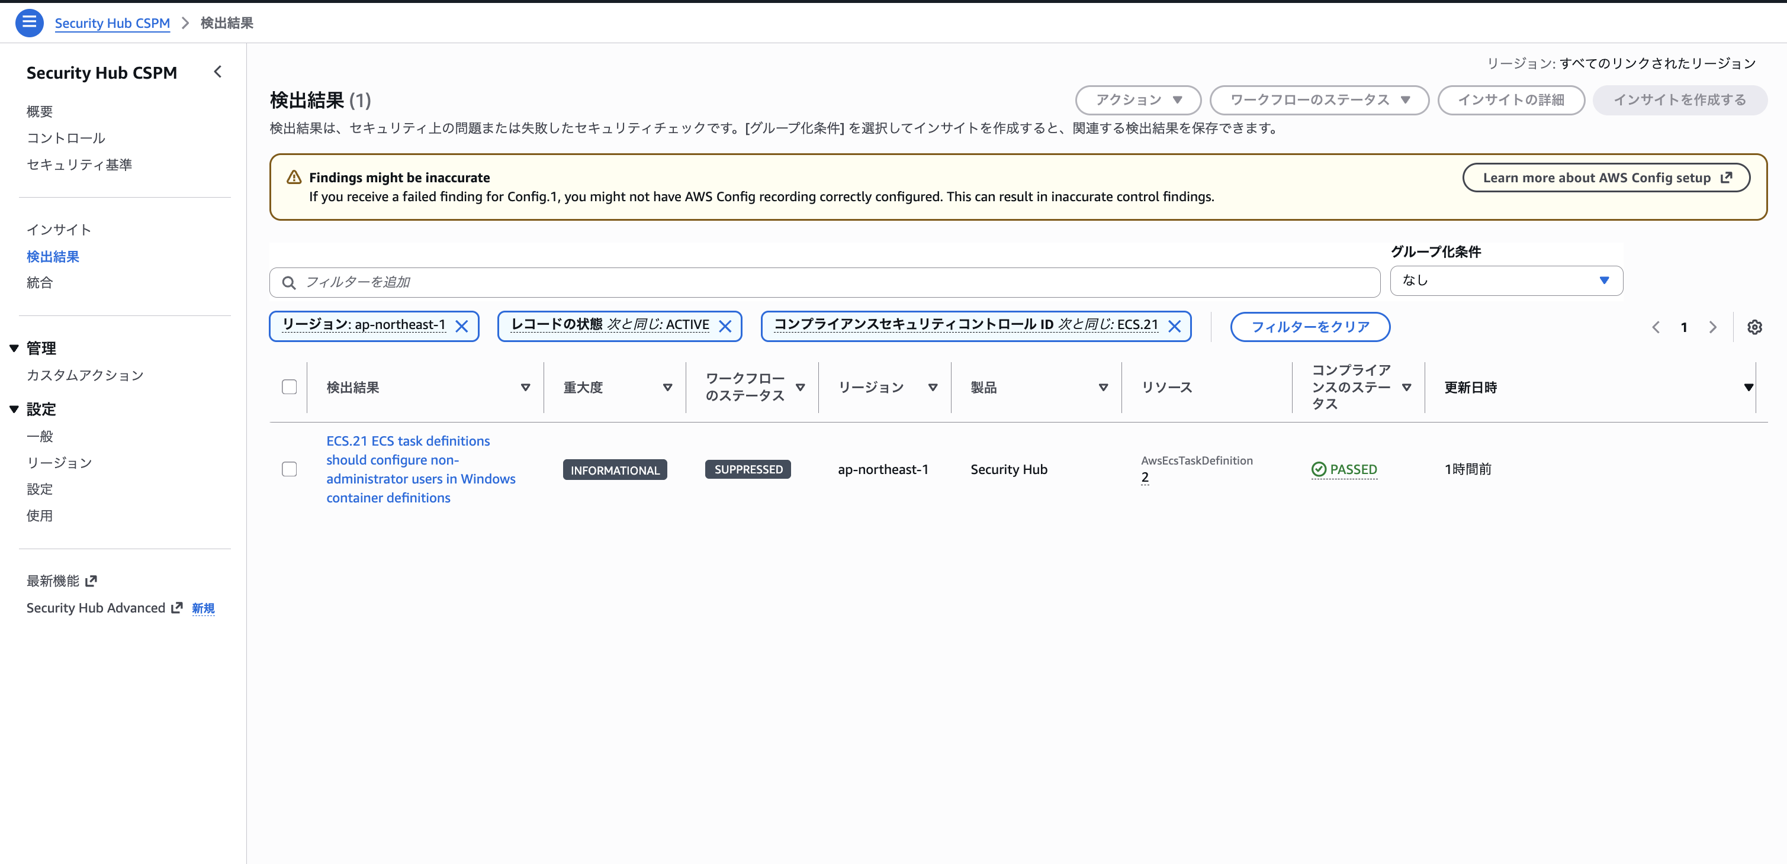Click the warning triangle alert icon

click(x=294, y=178)
